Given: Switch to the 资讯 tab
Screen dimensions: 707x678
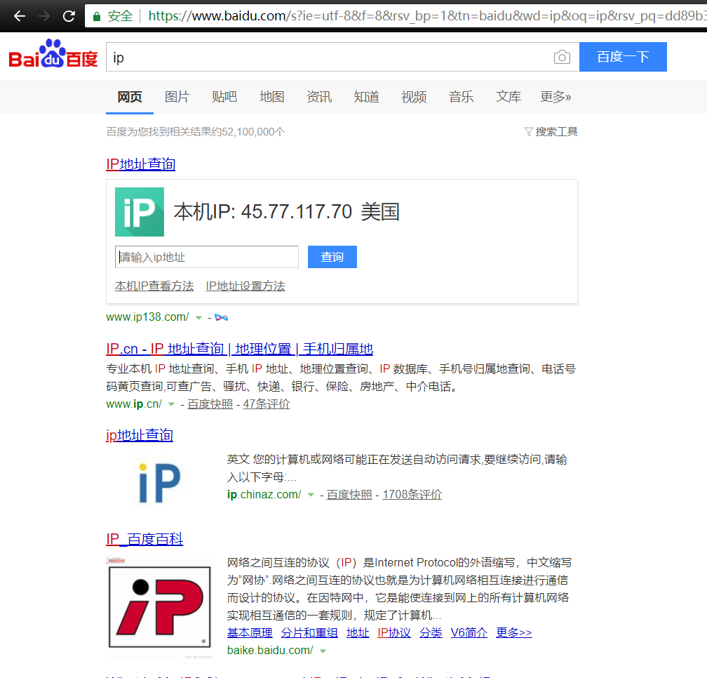Looking at the screenshot, I should tap(318, 97).
